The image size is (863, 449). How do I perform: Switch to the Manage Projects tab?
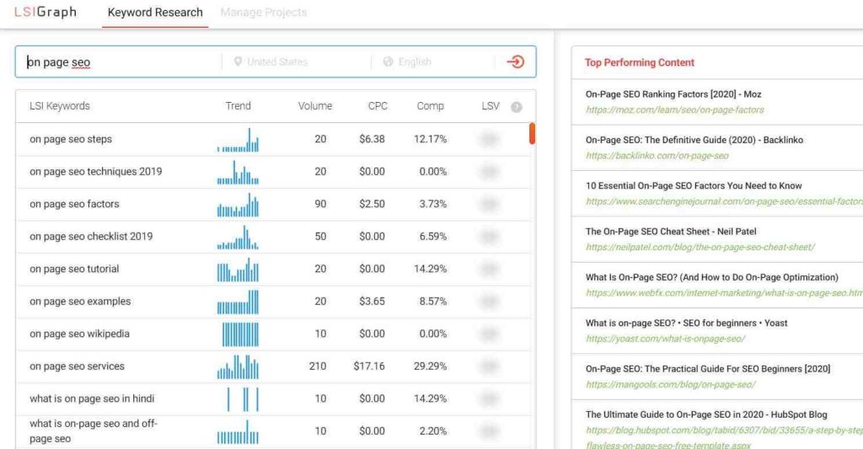[264, 13]
